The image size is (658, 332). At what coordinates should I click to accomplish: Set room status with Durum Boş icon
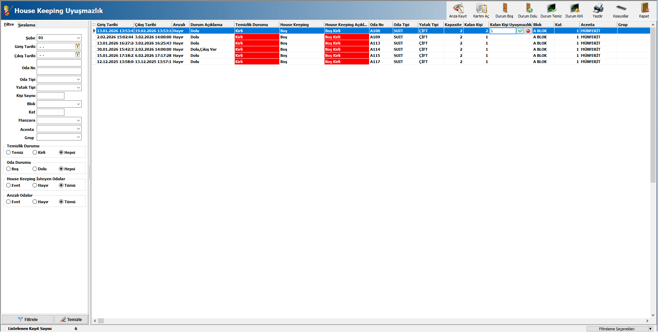(504, 10)
